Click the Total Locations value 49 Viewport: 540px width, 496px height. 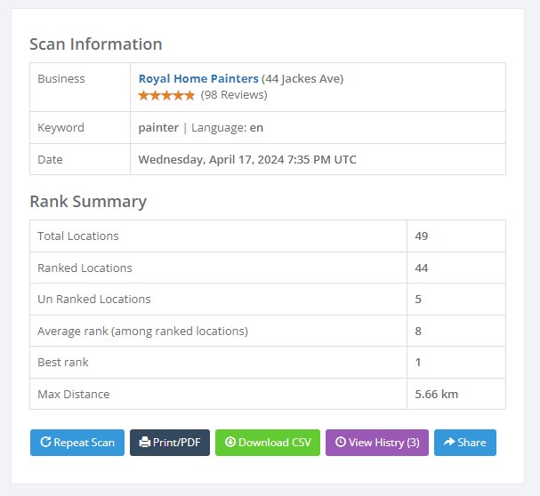click(x=422, y=236)
